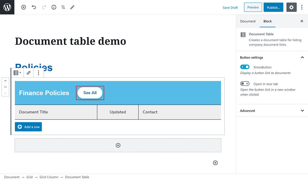This screenshot has height=180, width=308.
Task: Open the add block inserter in toolbar
Action: (24, 7)
